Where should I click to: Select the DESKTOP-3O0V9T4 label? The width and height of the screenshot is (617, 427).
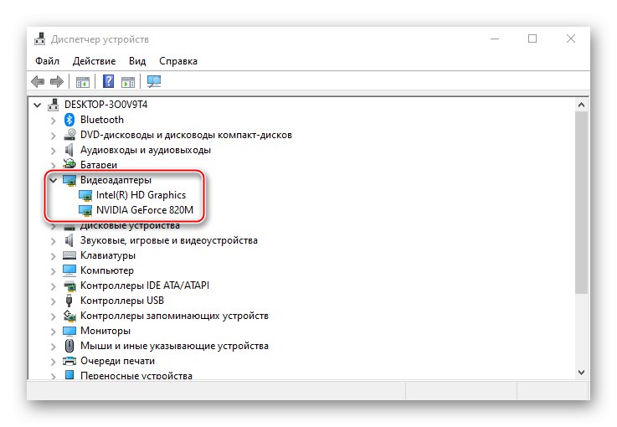[105, 105]
